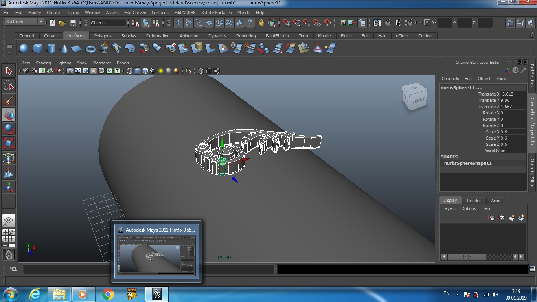Click the Translate X value field
This screenshot has height=302, width=537.
[x=513, y=94]
